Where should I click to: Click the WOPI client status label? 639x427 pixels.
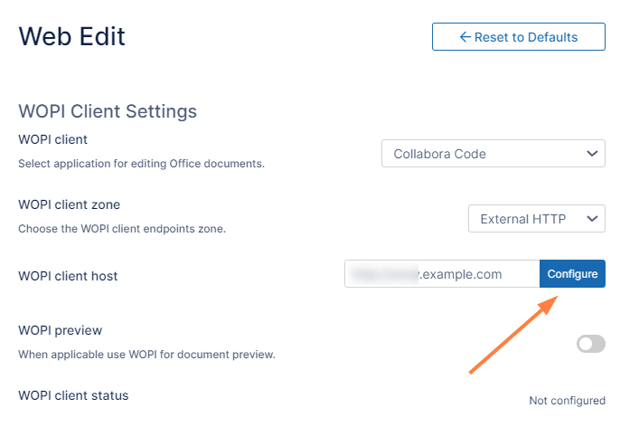pyautogui.click(x=73, y=395)
